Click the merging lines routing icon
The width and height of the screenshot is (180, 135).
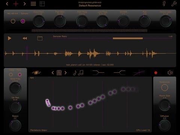click(x=98, y=73)
